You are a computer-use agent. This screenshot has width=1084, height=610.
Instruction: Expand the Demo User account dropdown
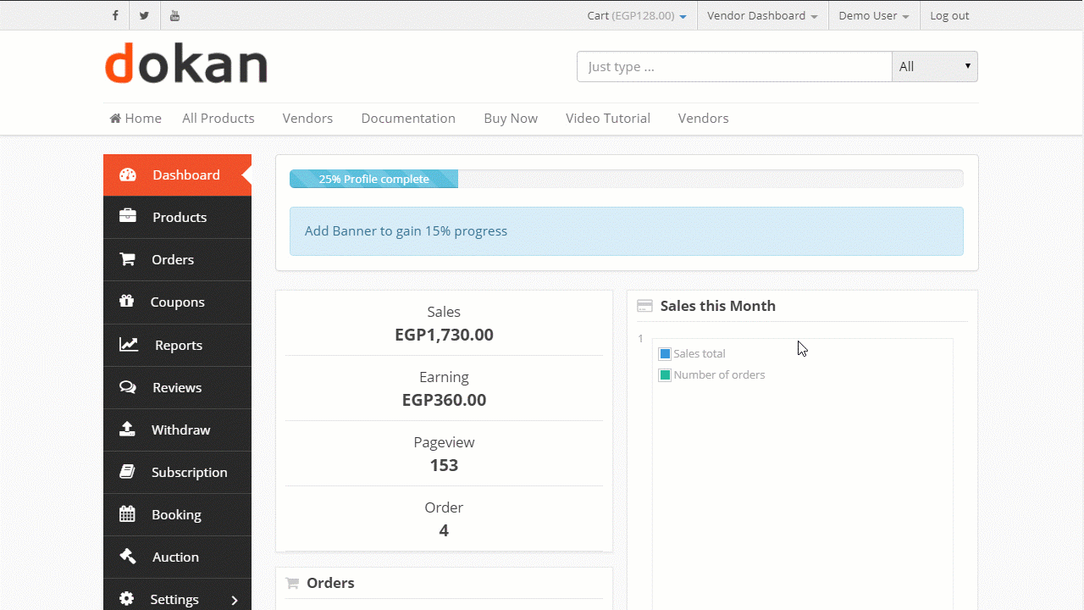873,15
